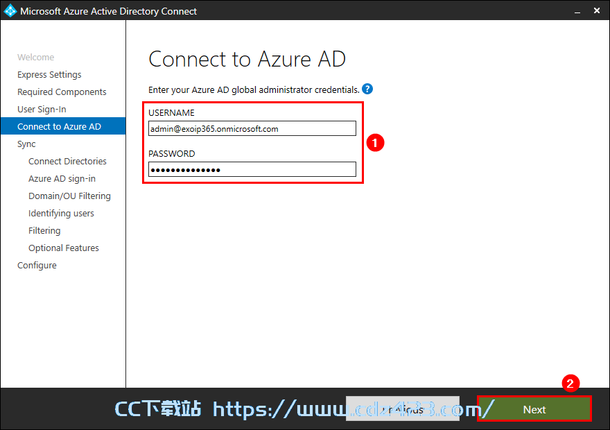Open Filtering sub-step

(44, 230)
